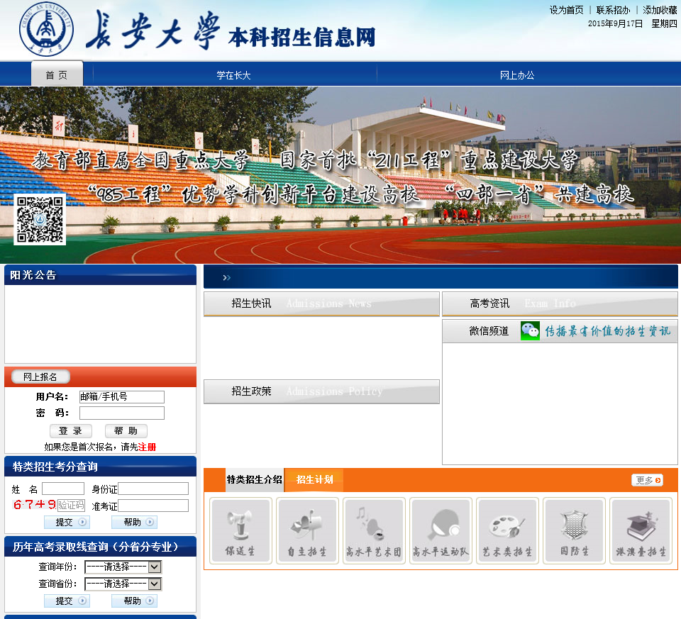Screen dimensions: 681x619
Task: Click 帮助 in the 历年高考录取线查询 panel
Action: tap(134, 601)
